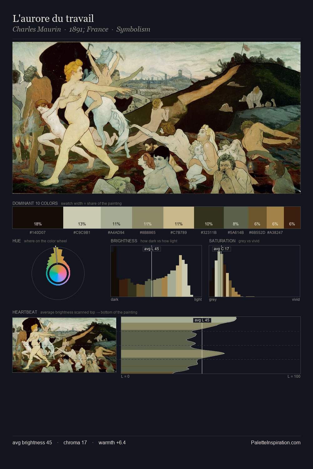
Task: Select the #C7B789 tan swatch
Action: [x=179, y=218]
